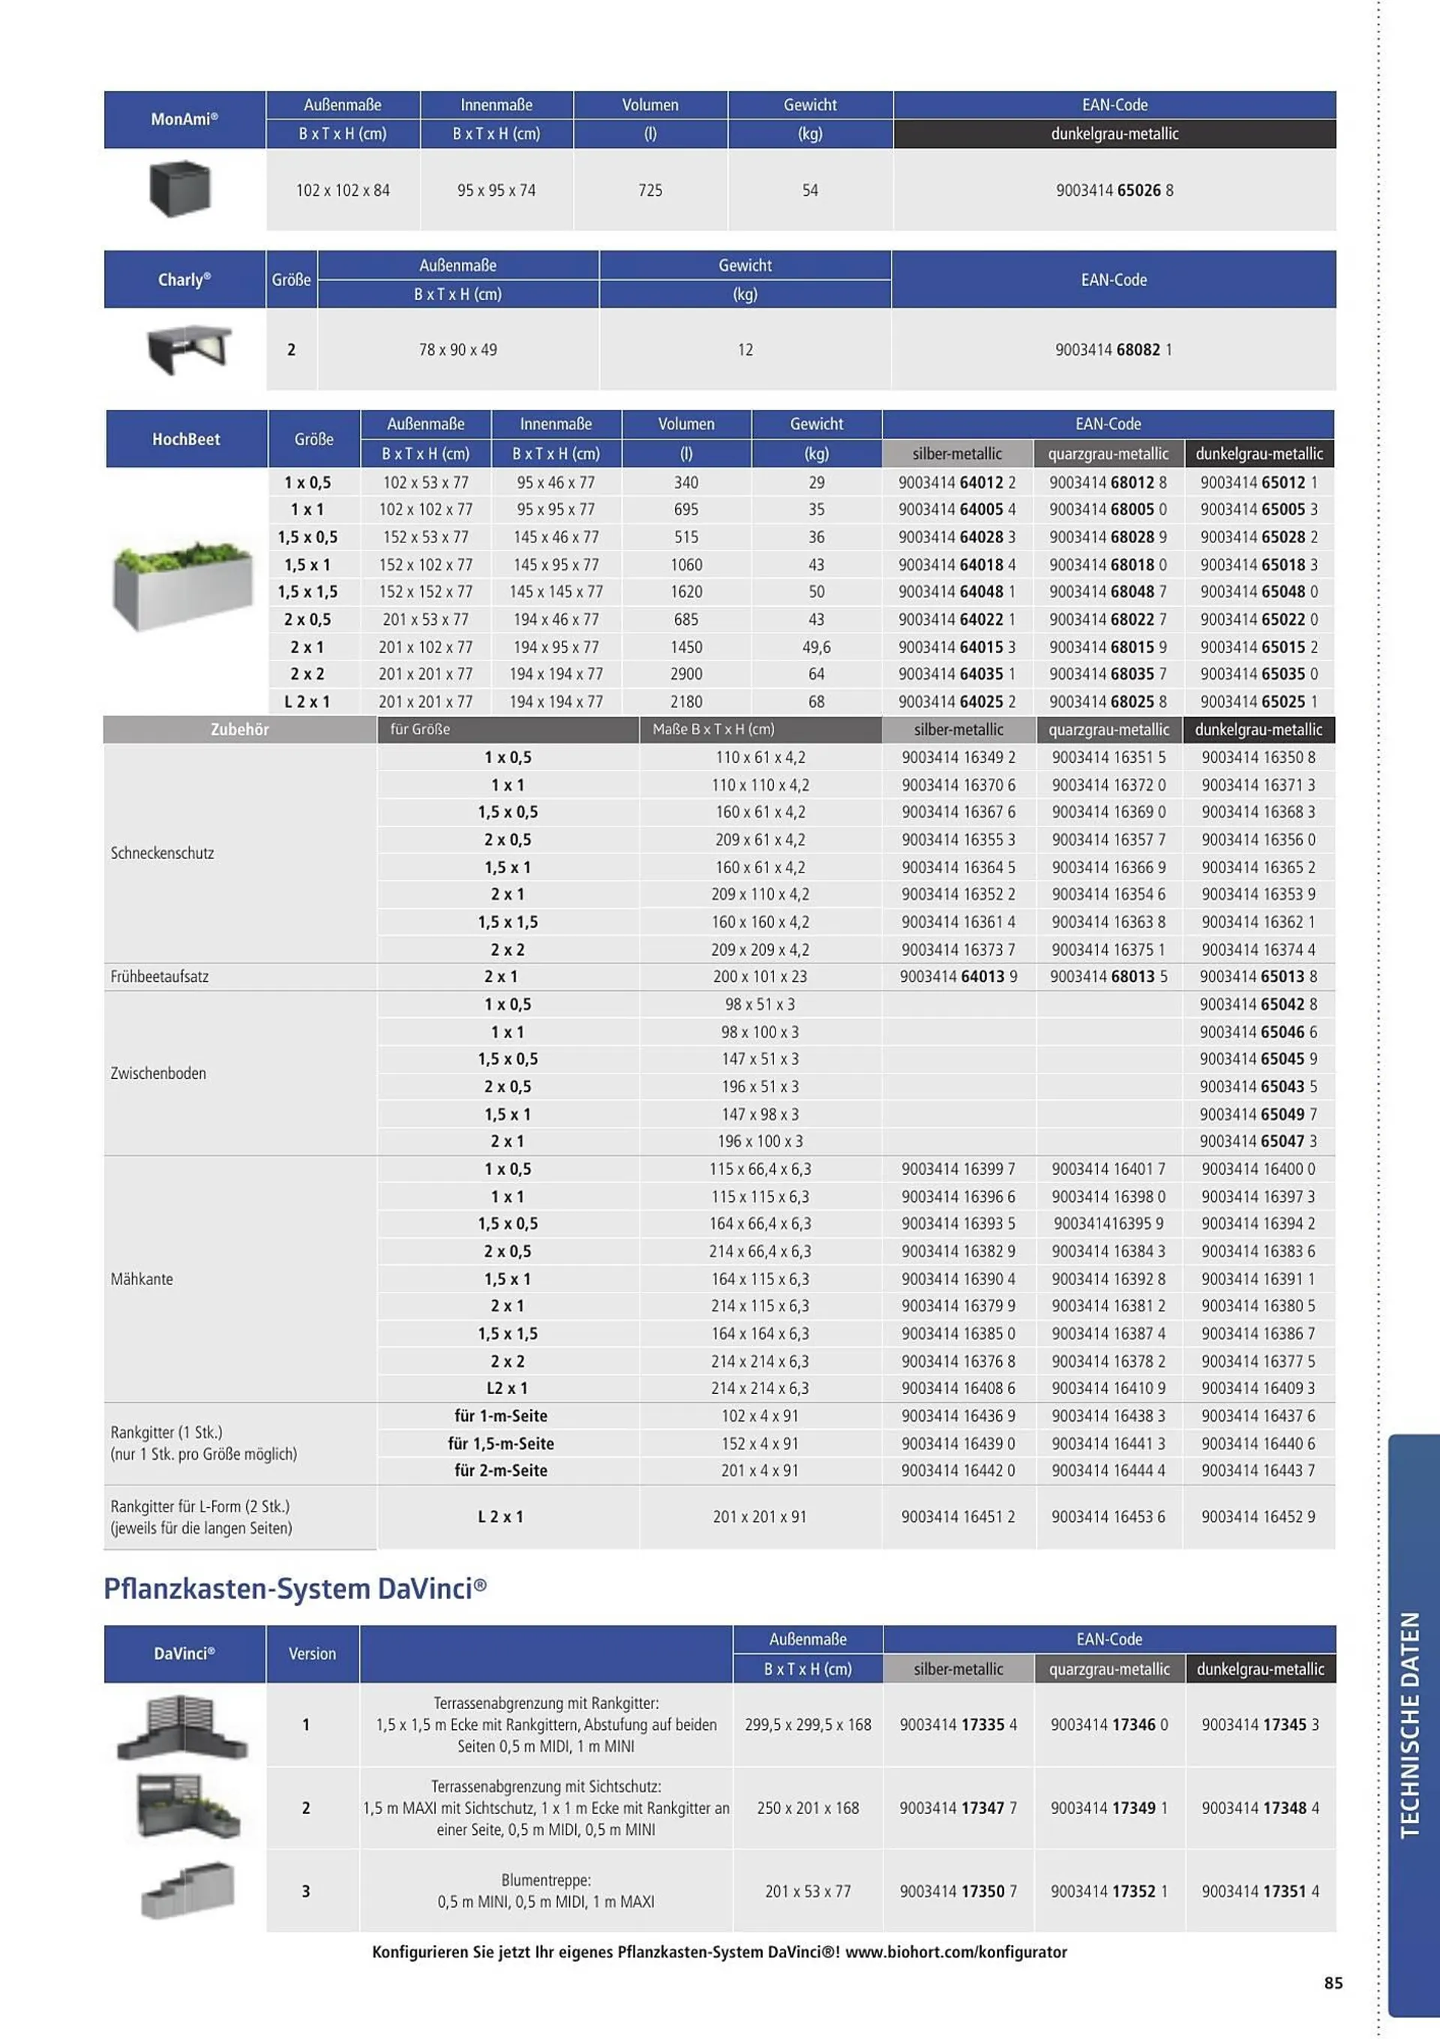Click the für 1-m-Seite row label

click(501, 1416)
